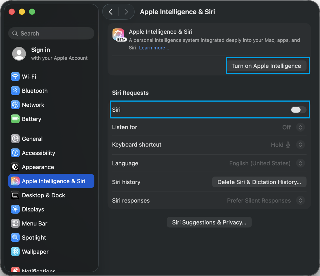Image resolution: width=320 pixels, height=276 pixels.
Task: Click the Apple Account avatar icon
Action: coord(19,54)
